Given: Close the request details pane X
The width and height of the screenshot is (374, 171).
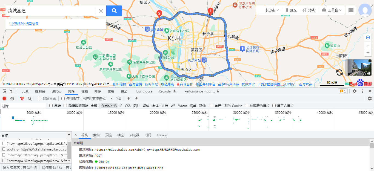Looking at the screenshot, I should pos(76,135).
